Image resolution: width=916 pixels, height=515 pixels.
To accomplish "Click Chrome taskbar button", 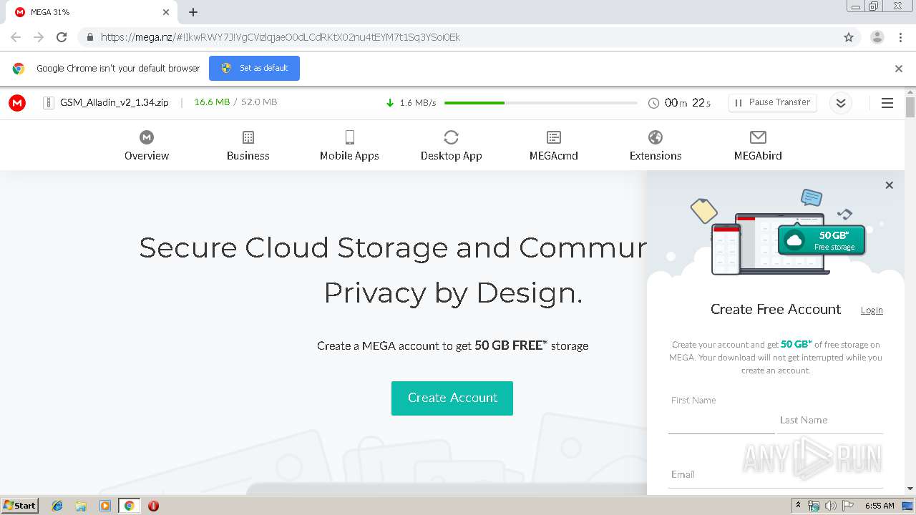I will click(130, 506).
